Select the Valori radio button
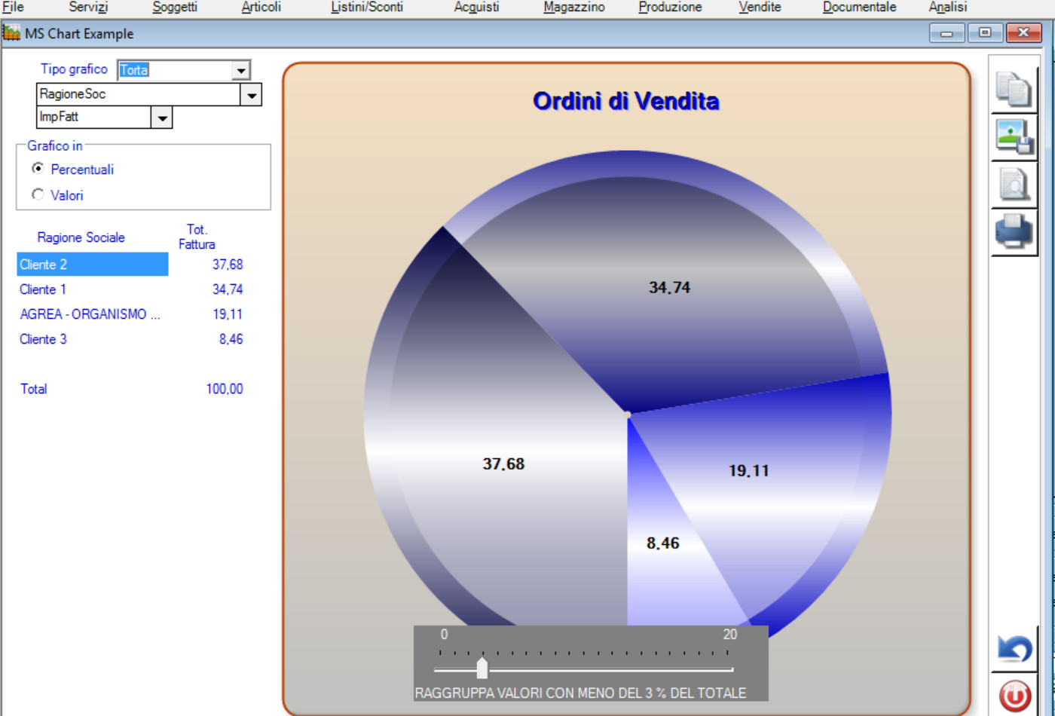This screenshot has width=1055, height=716. tap(38, 194)
